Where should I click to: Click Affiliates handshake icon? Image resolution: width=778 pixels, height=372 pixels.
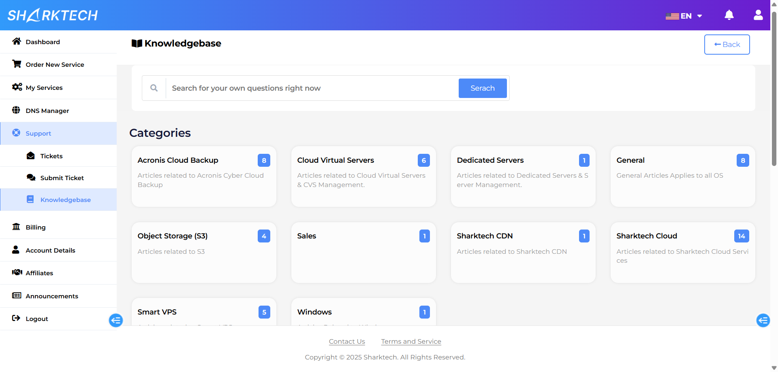pyautogui.click(x=17, y=272)
